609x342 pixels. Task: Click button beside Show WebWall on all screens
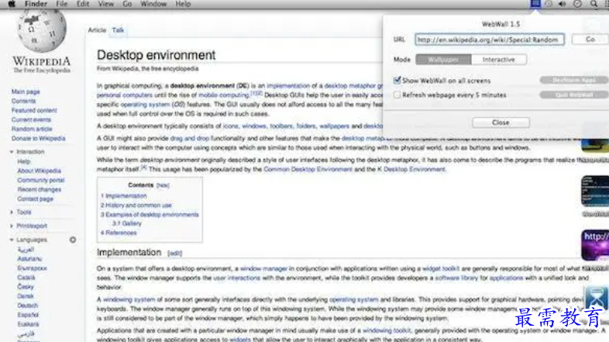click(573, 80)
